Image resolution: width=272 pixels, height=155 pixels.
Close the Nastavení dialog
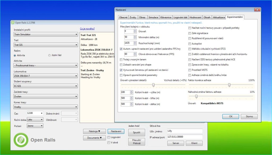pyautogui.click(x=257, y=10)
